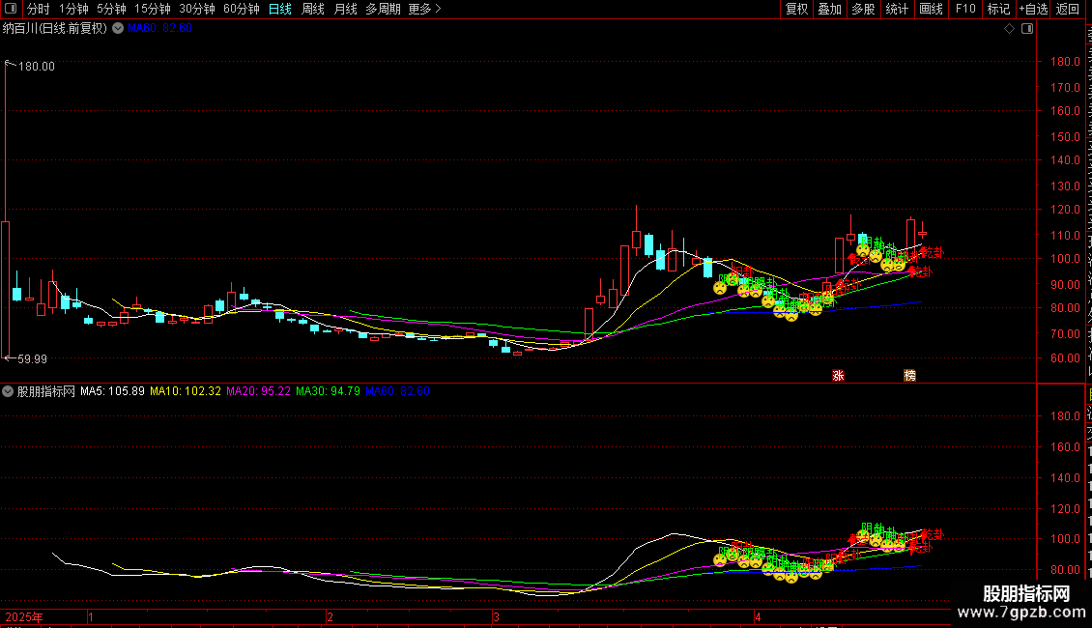Open the 多周期 multi-period view
1092x628 pixels.
click(383, 9)
